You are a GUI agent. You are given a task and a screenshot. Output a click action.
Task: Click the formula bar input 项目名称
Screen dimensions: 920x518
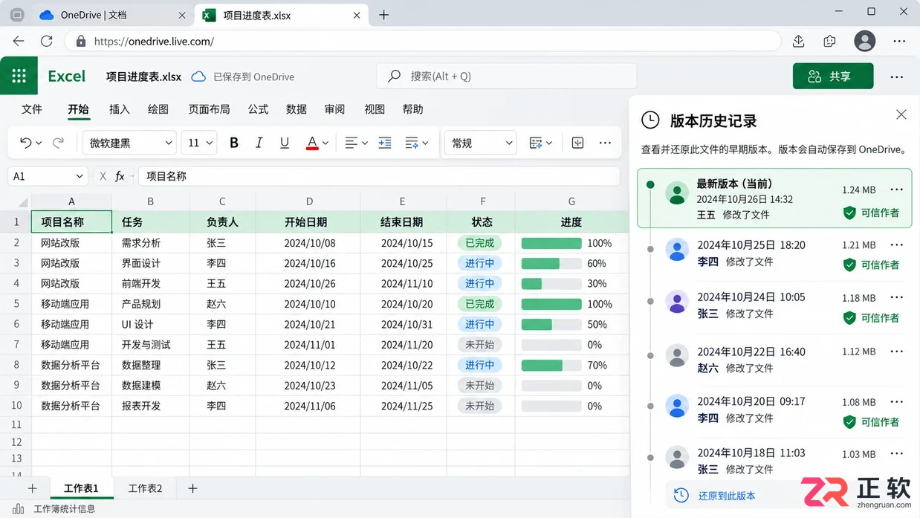[379, 176]
